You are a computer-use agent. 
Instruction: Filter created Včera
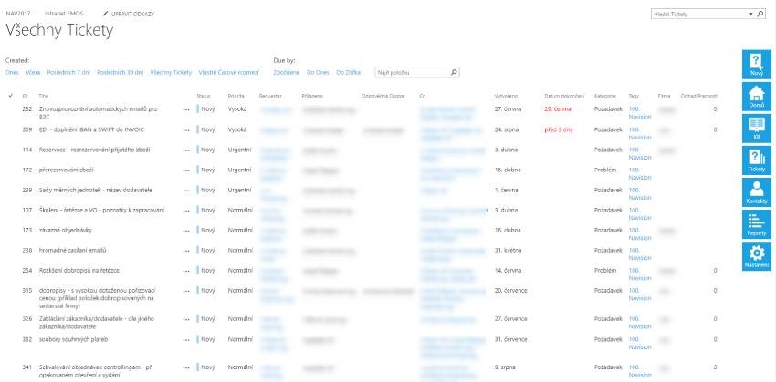point(33,73)
